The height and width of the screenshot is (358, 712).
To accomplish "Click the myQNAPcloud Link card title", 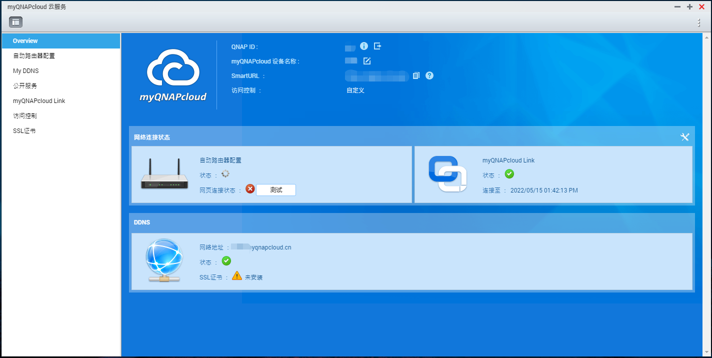I will [x=508, y=160].
